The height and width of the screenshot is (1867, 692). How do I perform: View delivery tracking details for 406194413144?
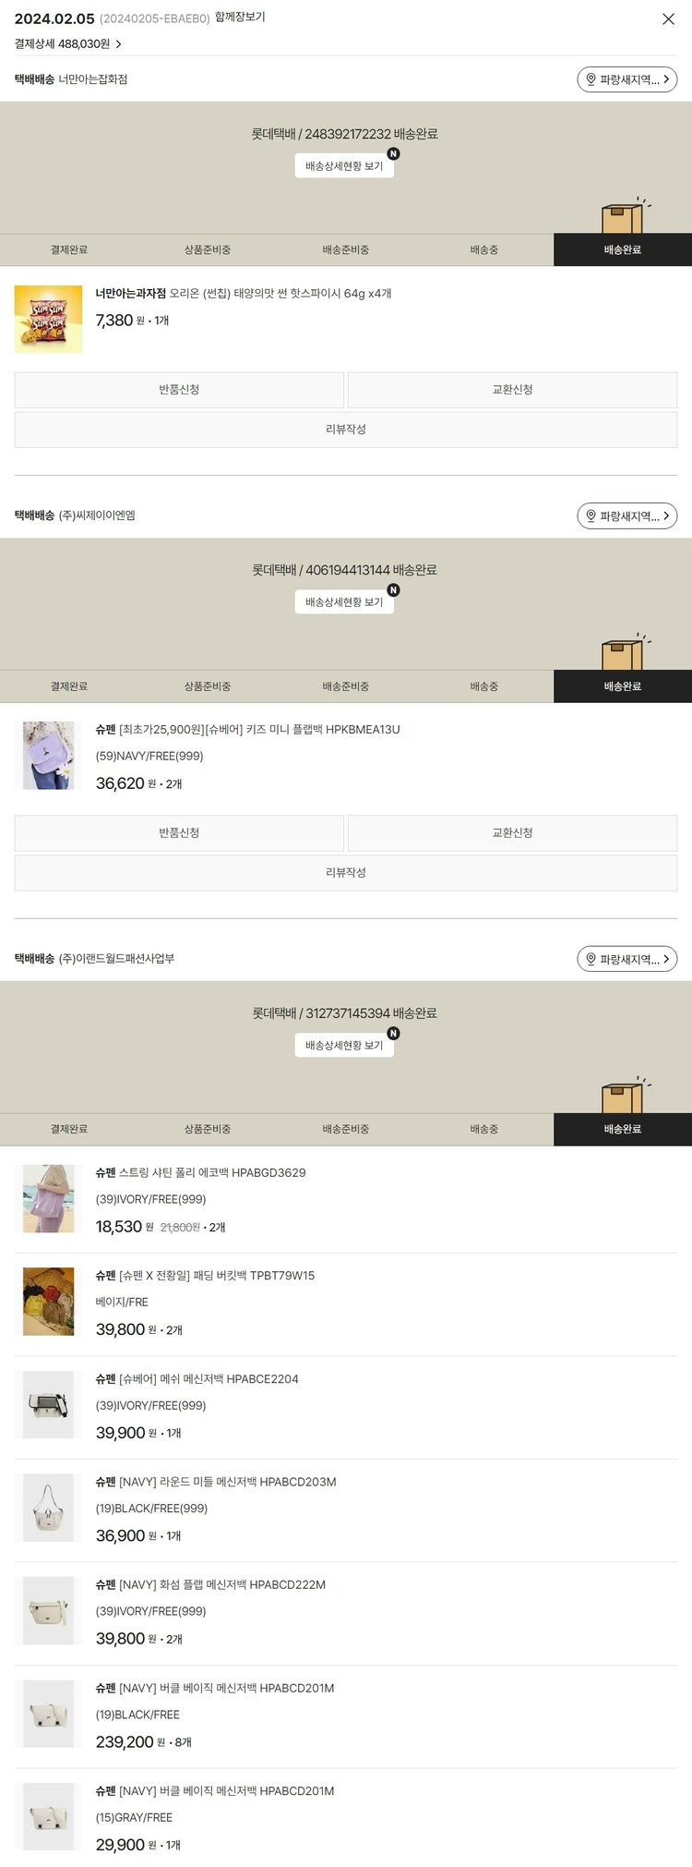tap(344, 602)
